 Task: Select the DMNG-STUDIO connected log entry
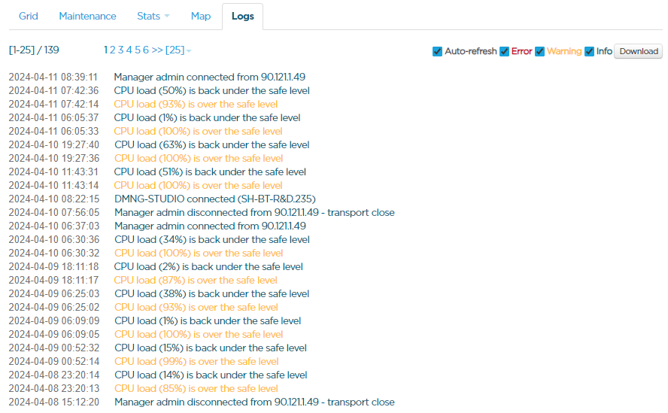pyautogui.click(x=214, y=199)
